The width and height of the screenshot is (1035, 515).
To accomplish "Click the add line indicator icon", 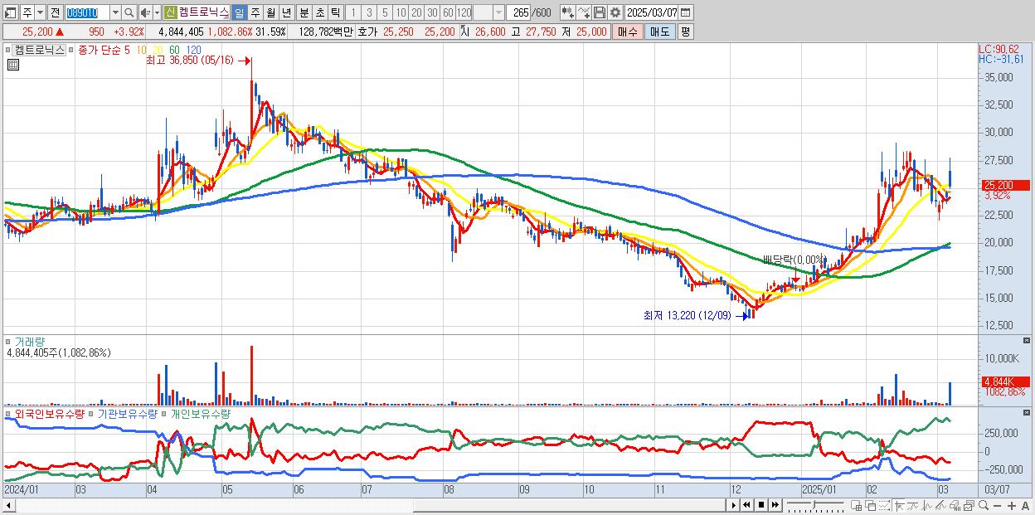I will (584, 12).
